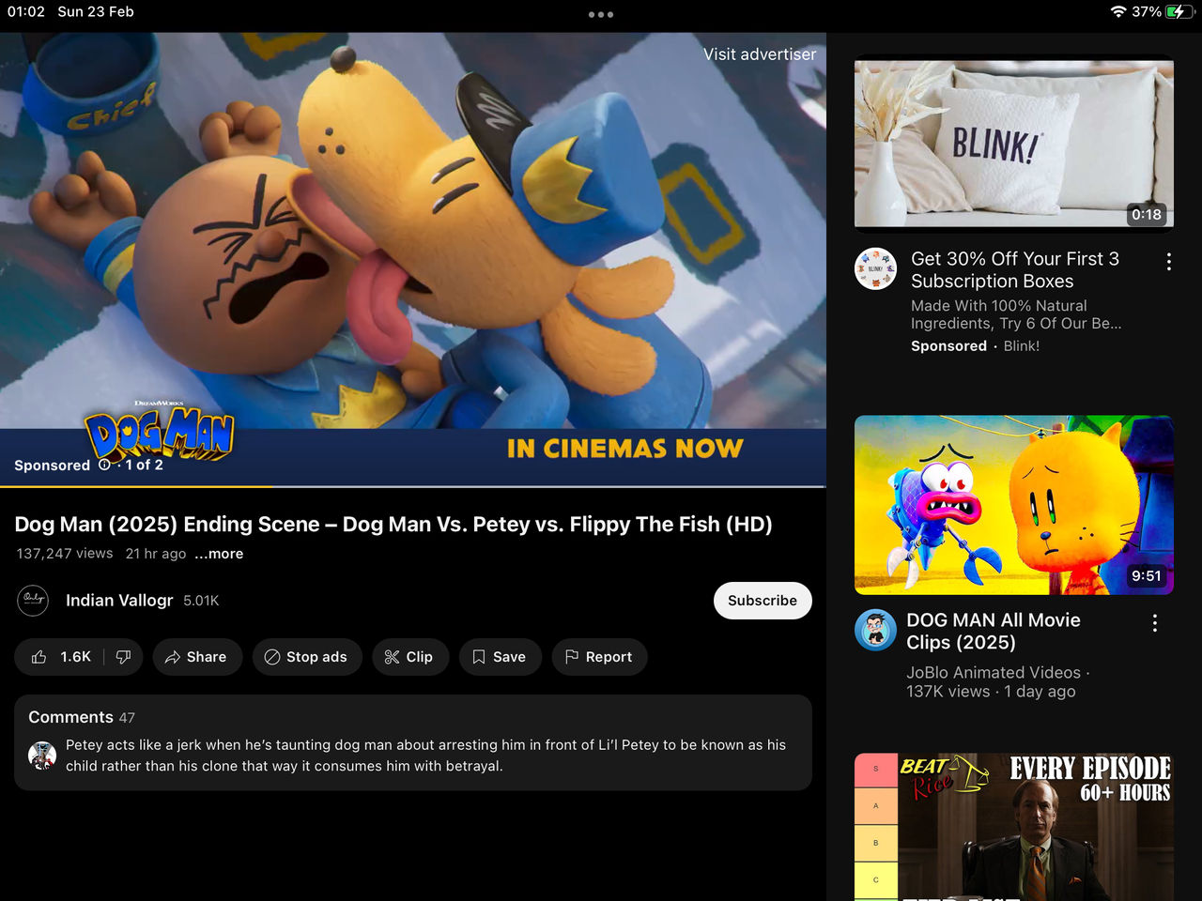The image size is (1202, 901).
Task: Tap the Wi-Fi status icon
Action: (1117, 11)
